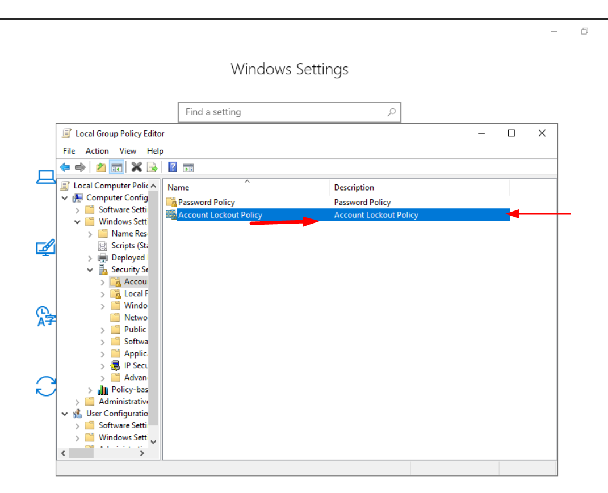This screenshot has height=493, width=608.
Task: Collapse the Computer Configuration node
Action: point(65,198)
